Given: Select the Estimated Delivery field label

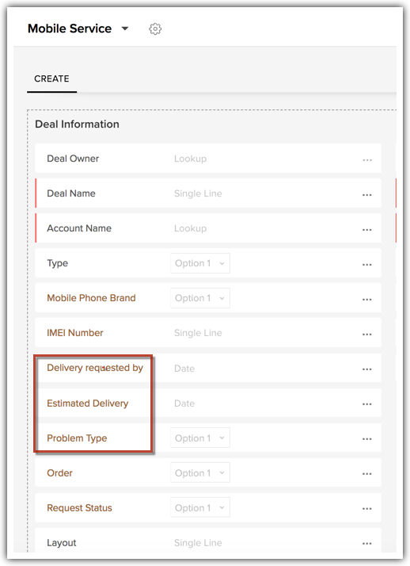Looking at the screenshot, I should click(88, 403).
